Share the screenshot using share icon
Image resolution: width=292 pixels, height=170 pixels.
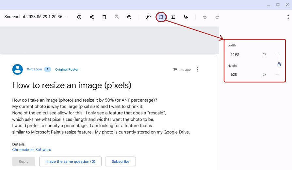pyautogui.click(x=92, y=17)
